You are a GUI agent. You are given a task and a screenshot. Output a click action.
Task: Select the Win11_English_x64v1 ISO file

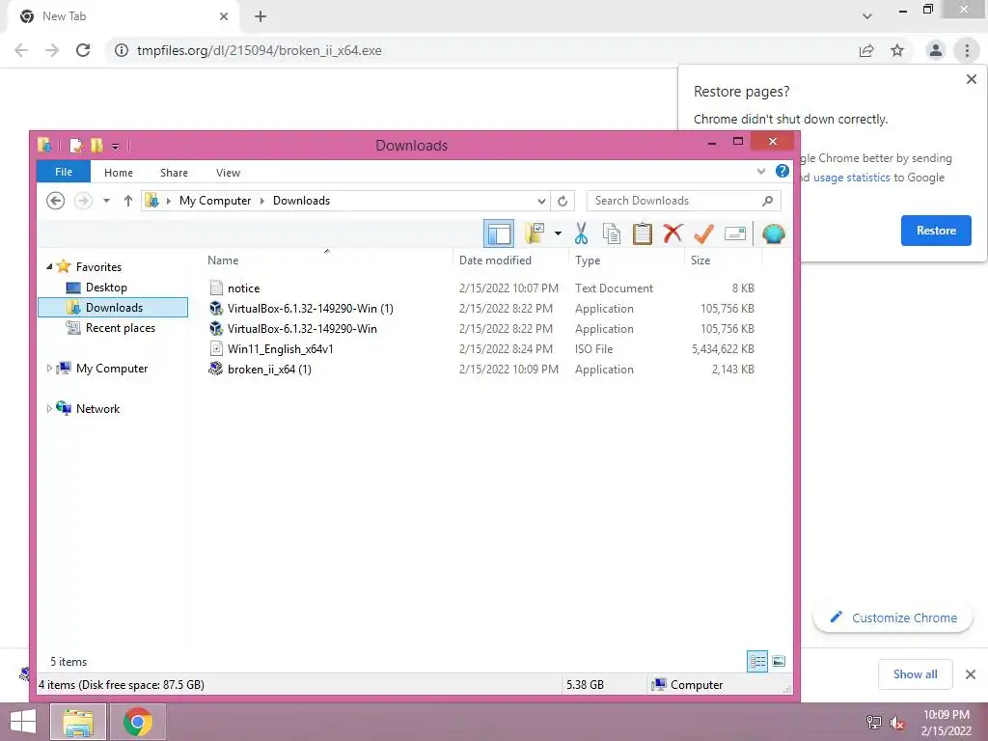[281, 348]
